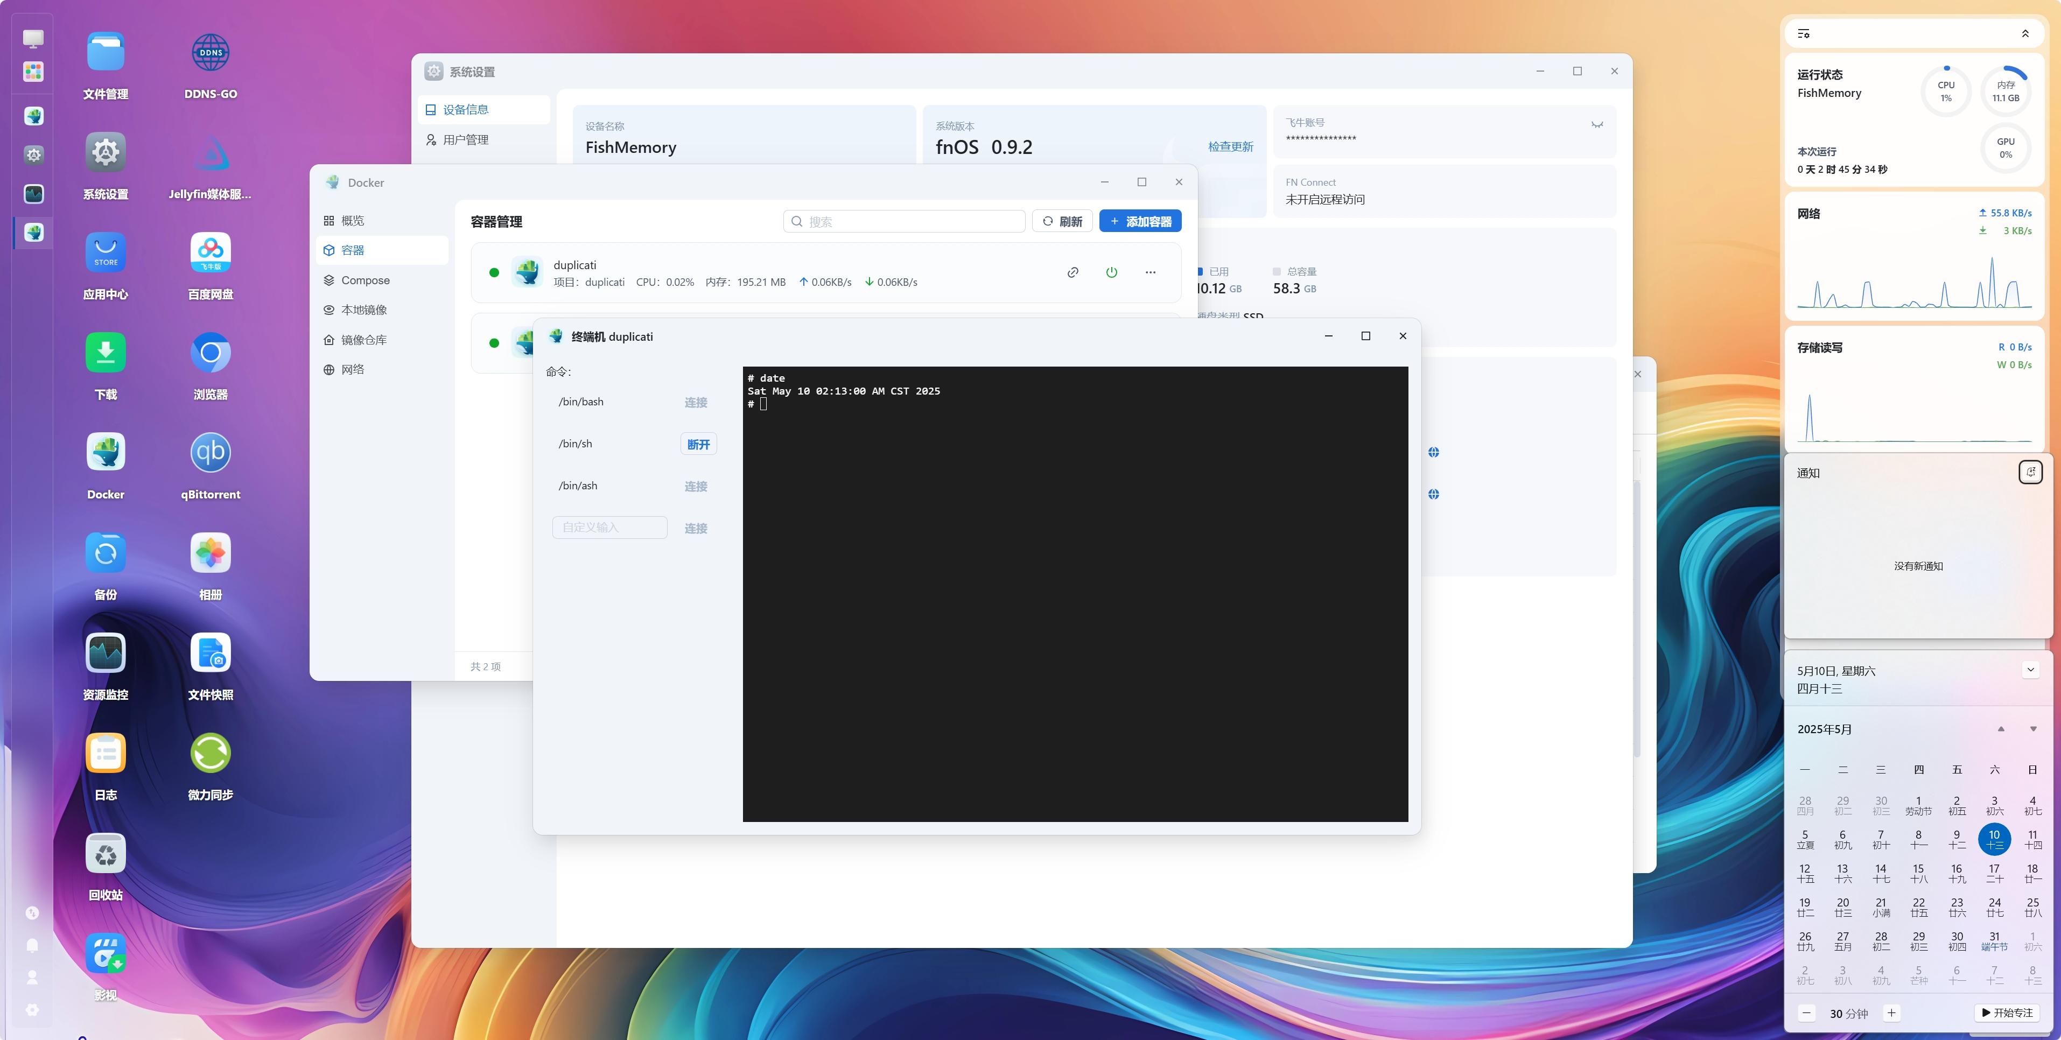Select 概览 in Docker sidebar
Viewport: 2061px width, 1040px height.
[382, 221]
